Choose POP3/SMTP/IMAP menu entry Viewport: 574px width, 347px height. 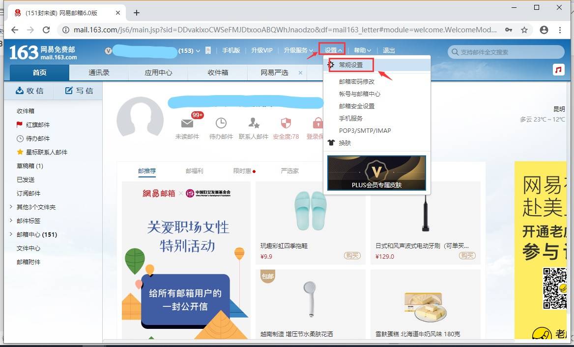[x=365, y=131]
